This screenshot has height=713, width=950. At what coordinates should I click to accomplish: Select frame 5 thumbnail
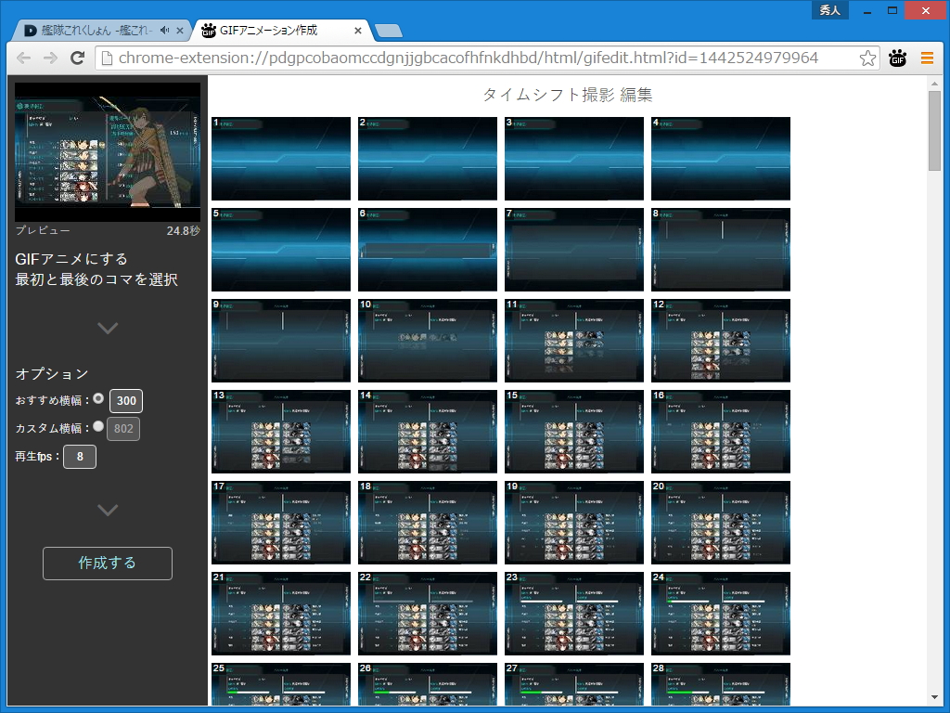(x=281, y=249)
